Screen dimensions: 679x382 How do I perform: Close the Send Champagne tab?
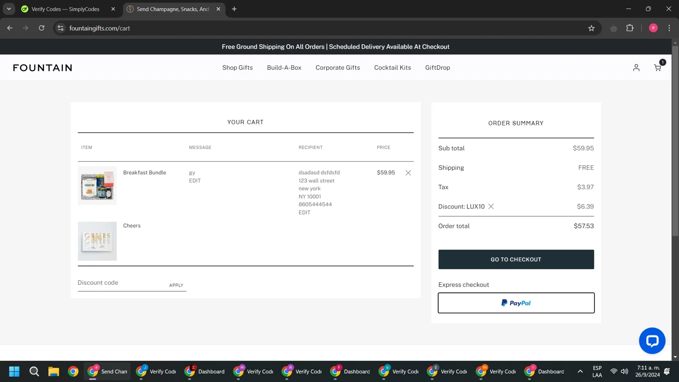[218, 9]
